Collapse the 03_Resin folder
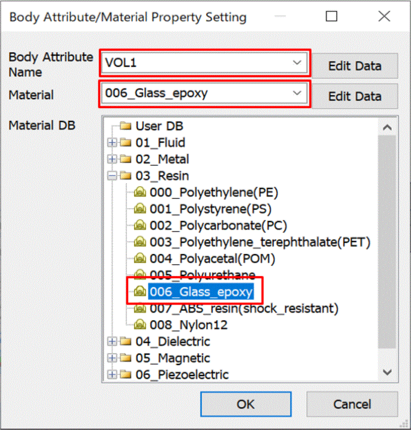 112,176
